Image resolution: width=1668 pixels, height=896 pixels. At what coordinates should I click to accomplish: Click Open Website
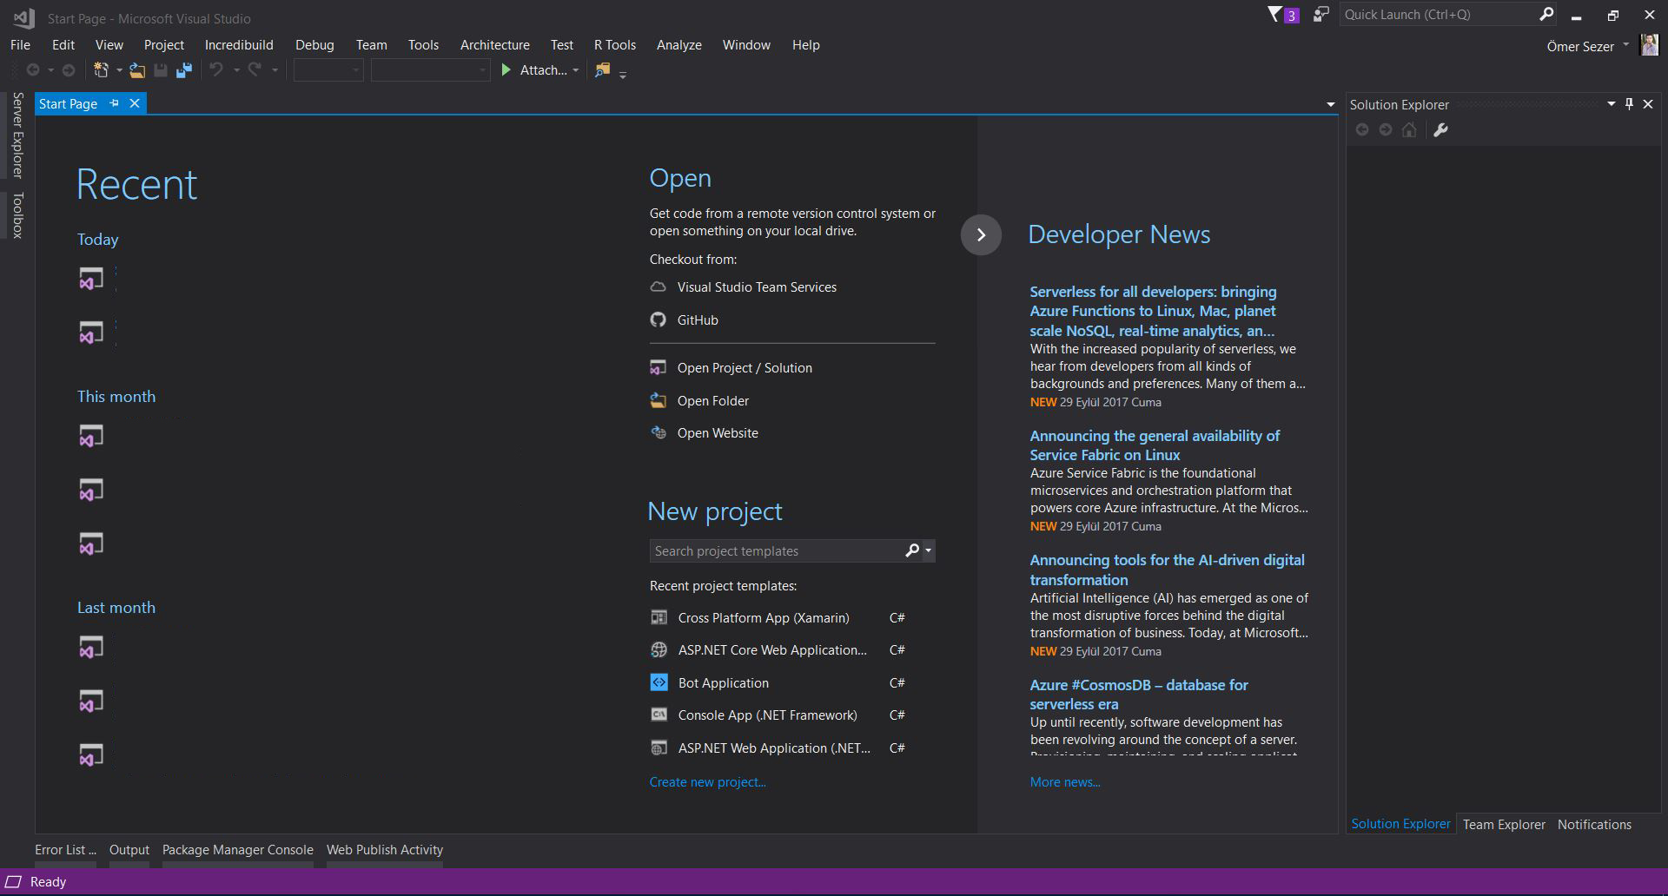[718, 433]
